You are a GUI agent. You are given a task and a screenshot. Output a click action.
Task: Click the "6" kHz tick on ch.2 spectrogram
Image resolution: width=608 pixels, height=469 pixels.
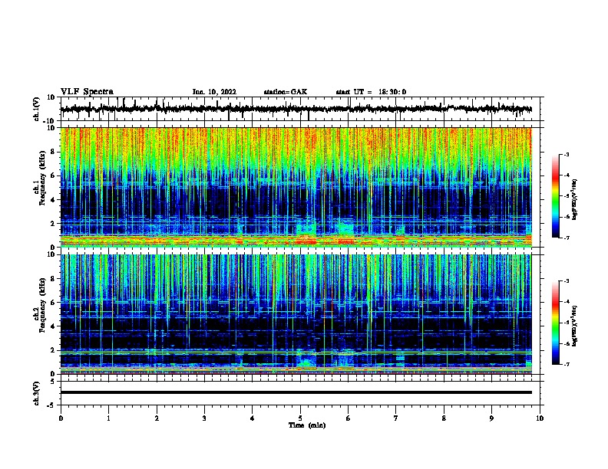tap(53, 303)
